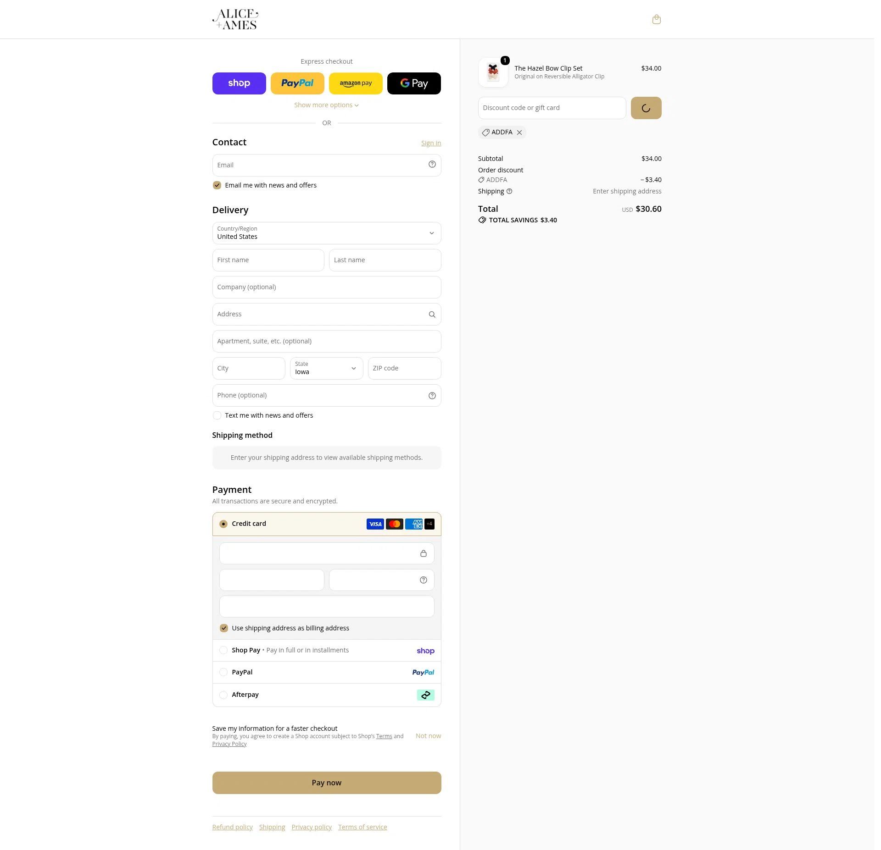Image resolution: width=881 pixels, height=850 pixels.
Task: Open the Refund policy link
Action: pyautogui.click(x=232, y=827)
